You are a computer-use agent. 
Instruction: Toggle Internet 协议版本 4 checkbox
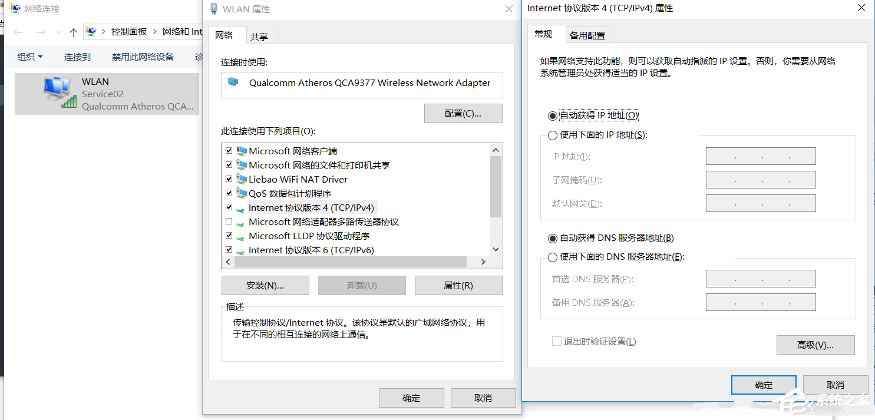[229, 207]
